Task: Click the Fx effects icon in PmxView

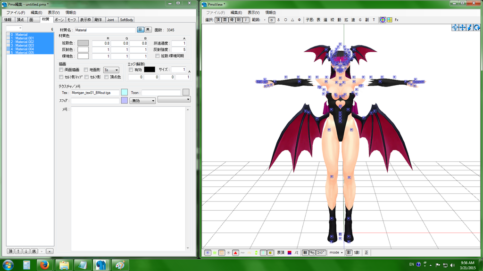Action: click(397, 20)
